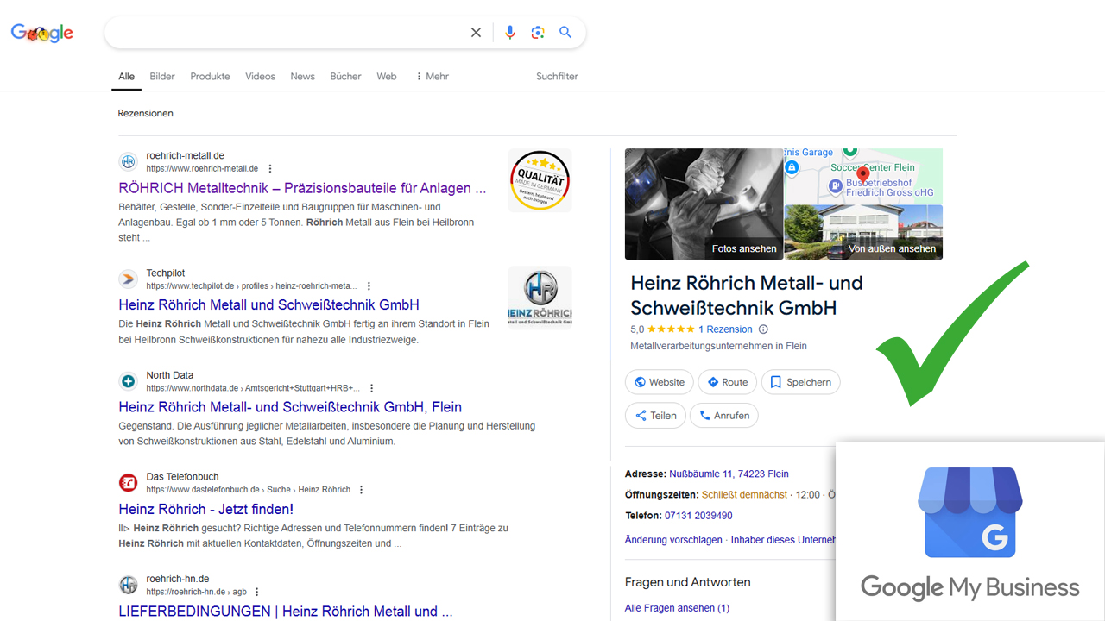Switch to the News tab
1105x621 pixels.
pos(302,77)
